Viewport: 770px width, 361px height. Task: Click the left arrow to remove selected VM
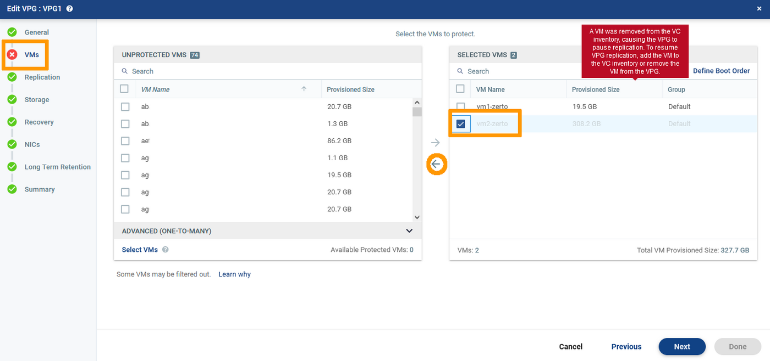tap(436, 164)
